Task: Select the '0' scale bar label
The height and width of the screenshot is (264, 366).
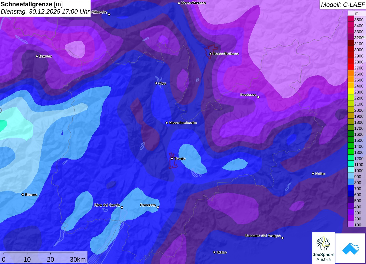Action: (x=4, y=259)
